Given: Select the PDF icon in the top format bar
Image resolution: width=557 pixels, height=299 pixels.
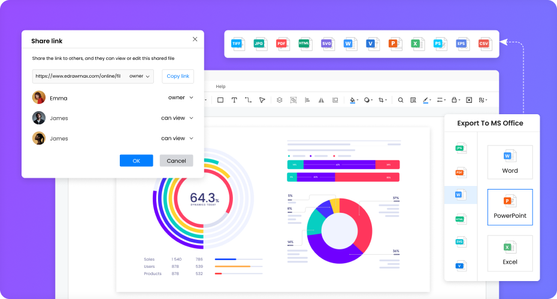Looking at the screenshot, I should pyautogui.click(x=281, y=43).
